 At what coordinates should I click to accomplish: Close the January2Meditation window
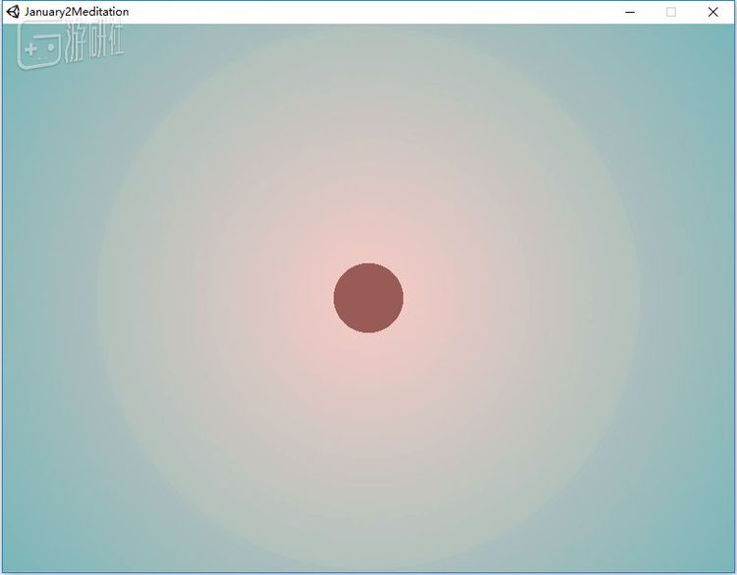tap(713, 12)
